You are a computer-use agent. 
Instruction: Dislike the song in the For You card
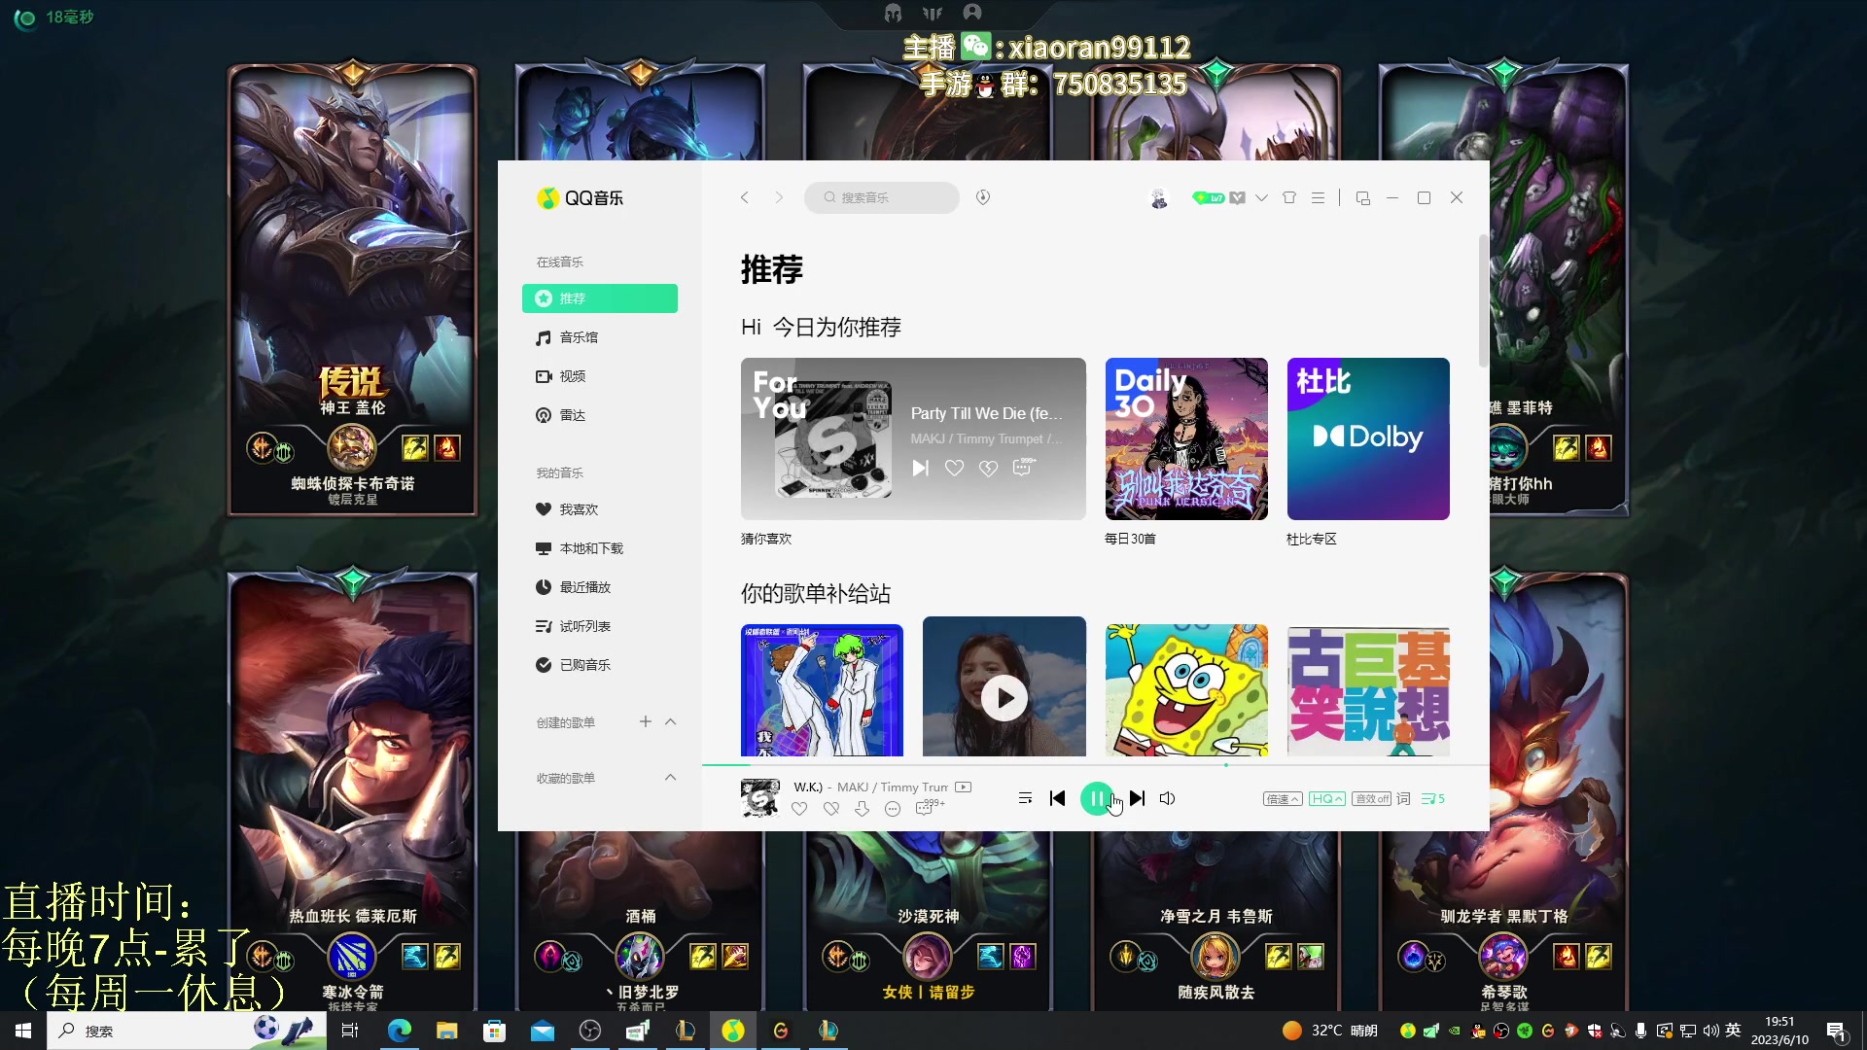pyautogui.click(x=989, y=469)
